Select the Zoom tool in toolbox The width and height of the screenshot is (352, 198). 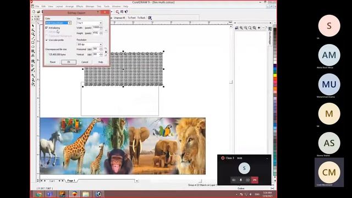[33, 34]
